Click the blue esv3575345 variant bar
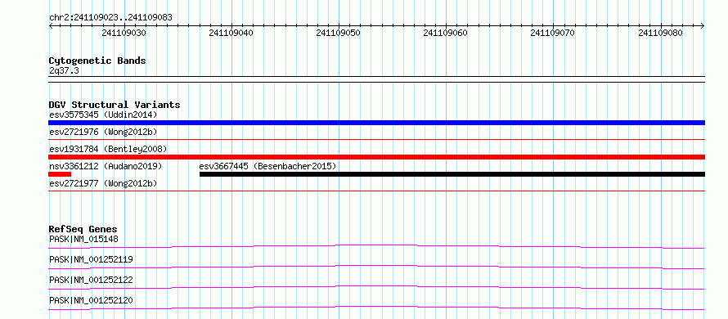Viewport: 728px width, 319px height. tap(376, 123)
